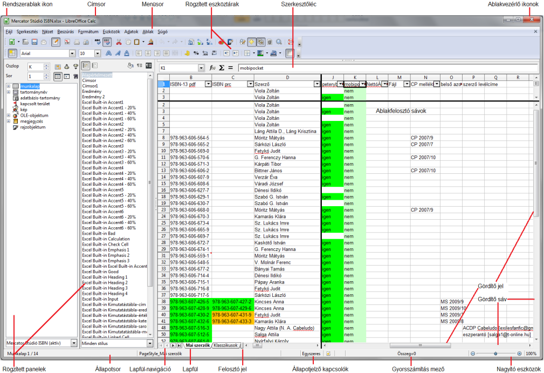Click the Center Horizontally icon
Image resolution: width=544 pixels, height=373 pixels.
pos(148,53)
